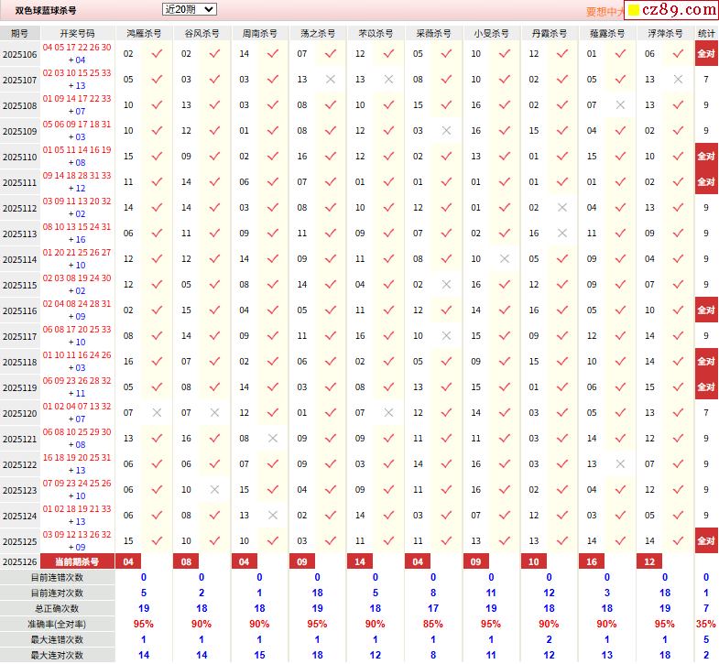Image resolution: width=719 pixels, height=664 pixels.
Task: Click the X mark for 鸿雁杀号 in row 2025120
Action: 157,413
